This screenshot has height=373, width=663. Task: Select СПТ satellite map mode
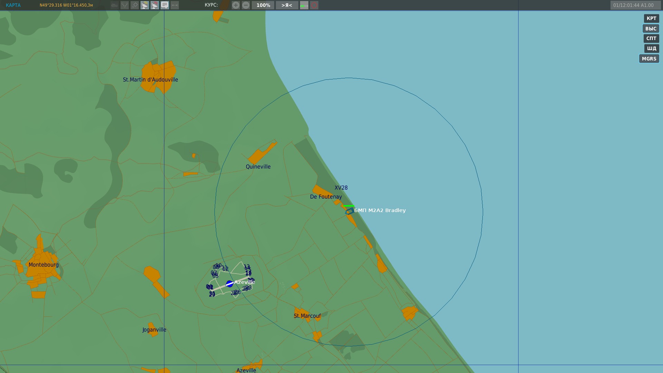coord(651,38)
